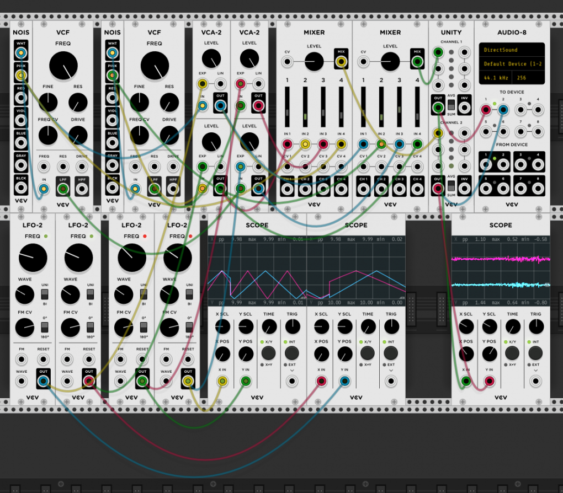
Task: Open the DirectSound driver dropdown on AUDIO-8
Action: coord(512,50)
